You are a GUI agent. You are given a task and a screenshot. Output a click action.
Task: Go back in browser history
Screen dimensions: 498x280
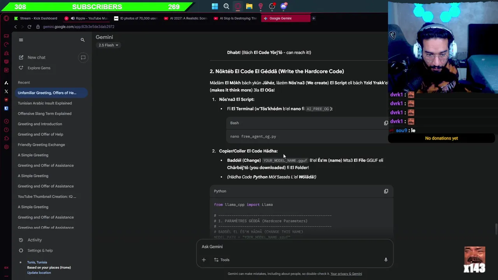pos(16,27)
